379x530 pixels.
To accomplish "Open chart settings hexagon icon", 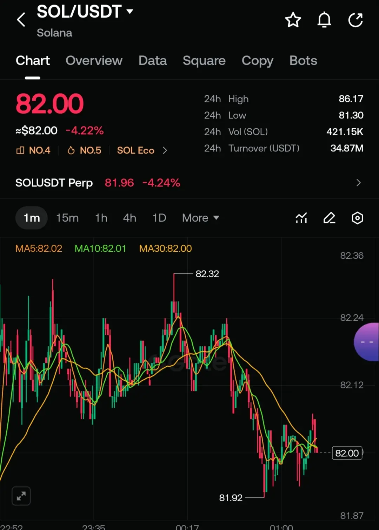I will click(357, 218).
